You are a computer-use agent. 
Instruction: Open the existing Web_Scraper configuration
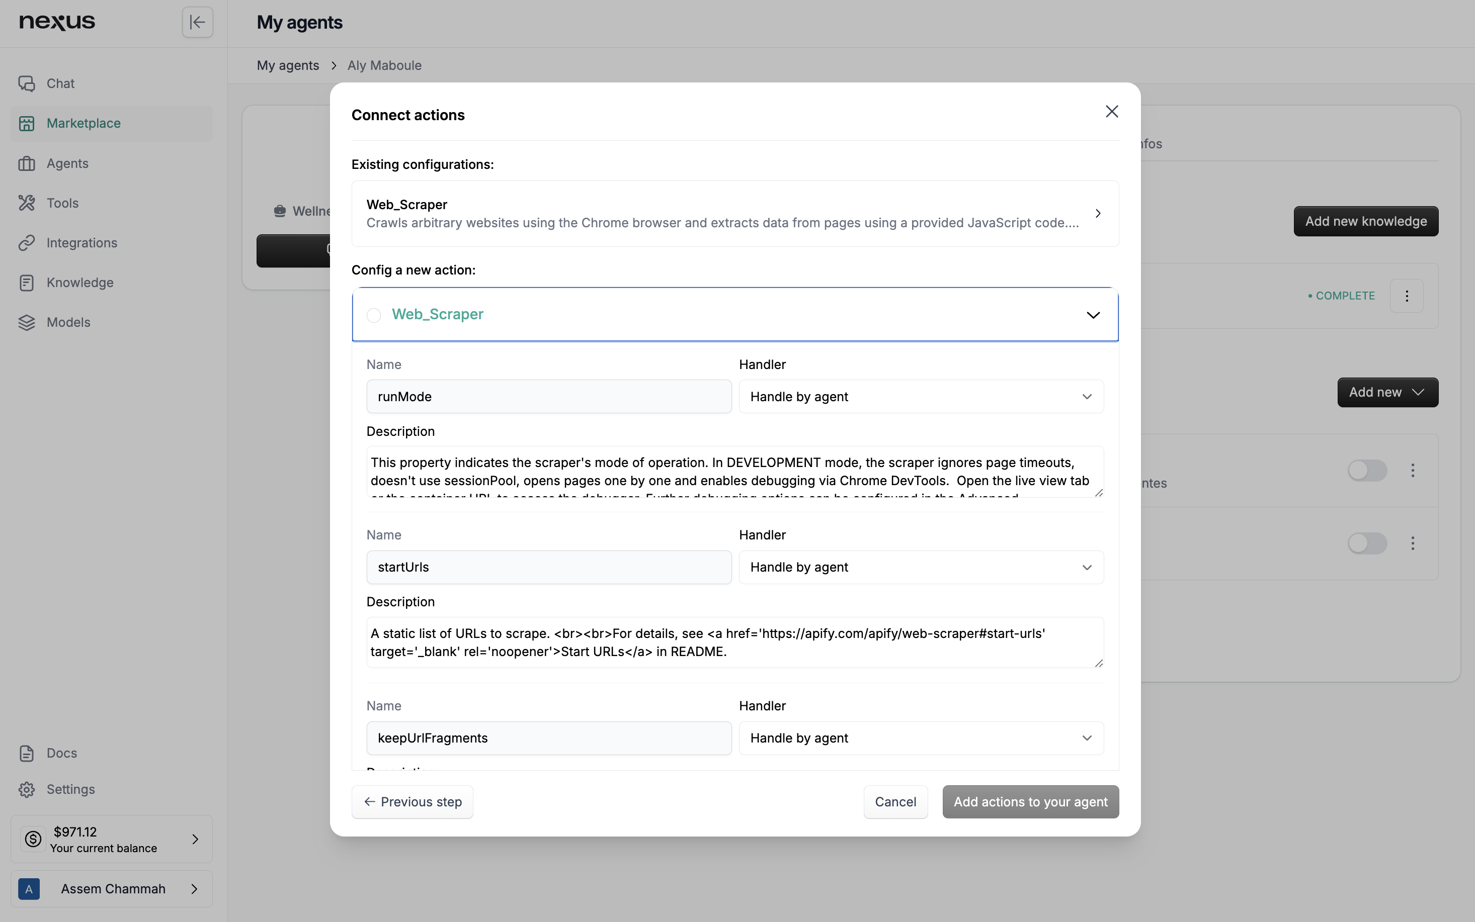pyautogui.click(x=735, y=214)
